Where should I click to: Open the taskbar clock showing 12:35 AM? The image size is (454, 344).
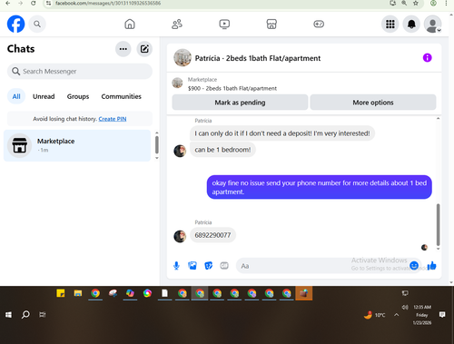422,315
